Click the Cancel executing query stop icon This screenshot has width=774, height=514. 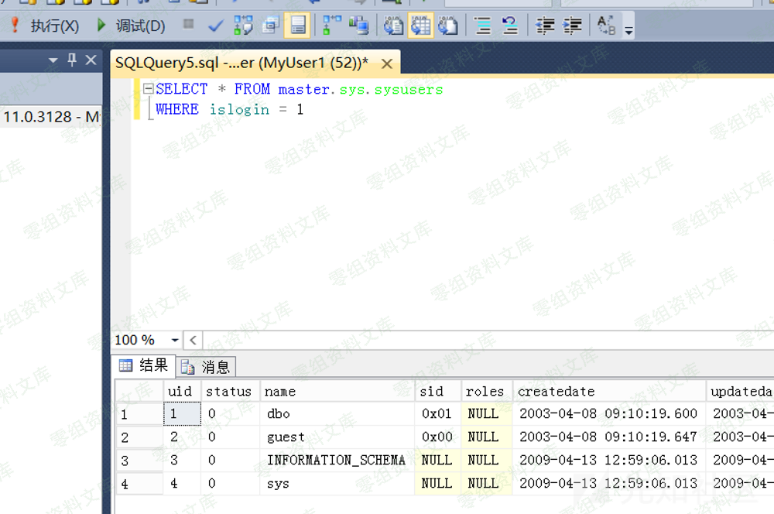[188, 26]
